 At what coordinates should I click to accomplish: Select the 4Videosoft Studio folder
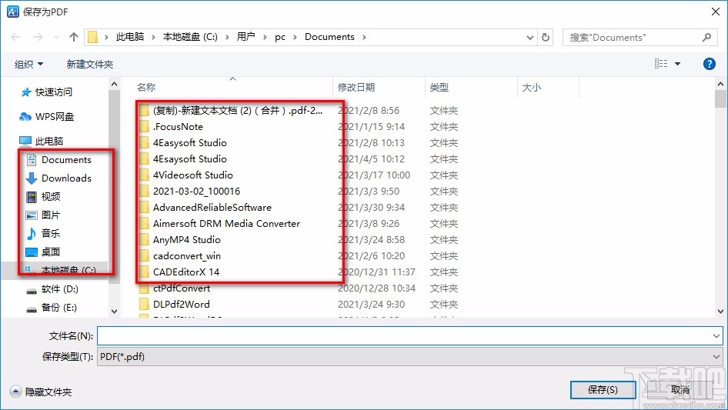click(186, 175)
